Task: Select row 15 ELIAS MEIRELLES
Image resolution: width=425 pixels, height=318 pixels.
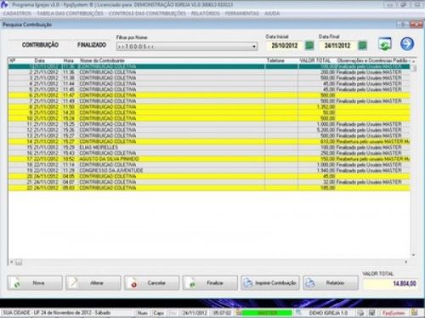Action: 209,147
